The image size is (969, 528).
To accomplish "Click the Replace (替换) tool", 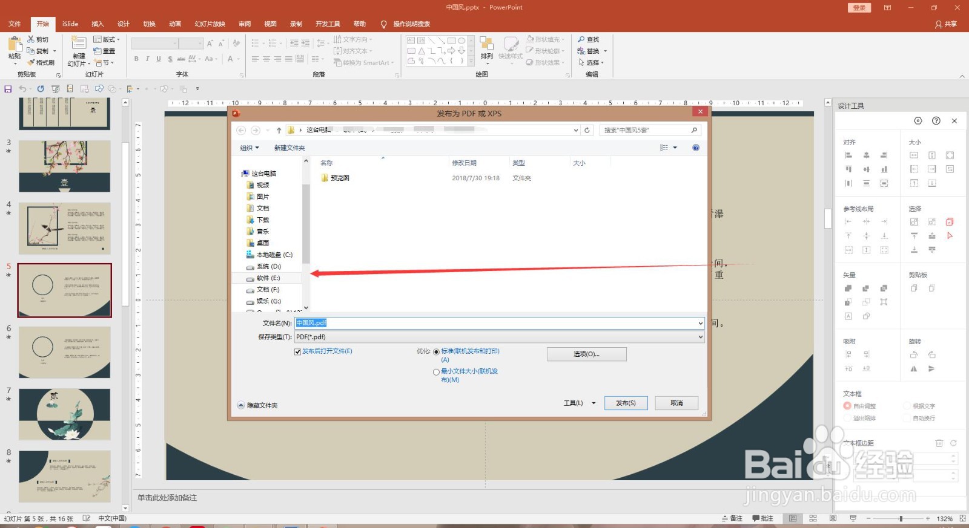I will point(588,51).
